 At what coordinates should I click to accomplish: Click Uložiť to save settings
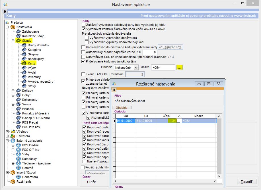click(x=92, y=182)
